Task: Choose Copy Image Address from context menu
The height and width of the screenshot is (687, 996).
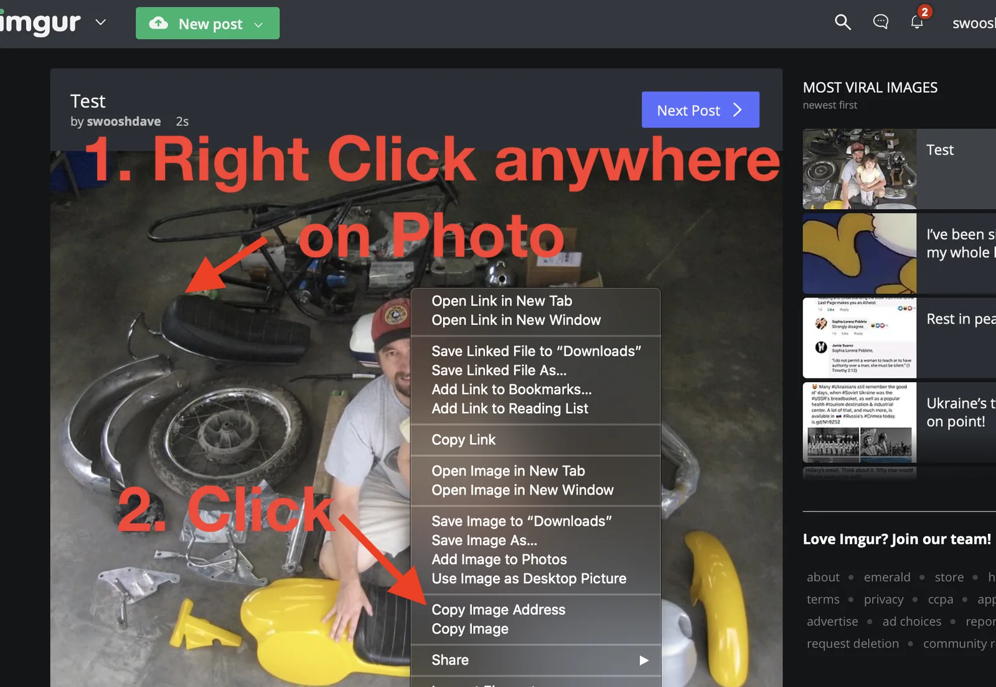Action: click(x=498, y=610)
